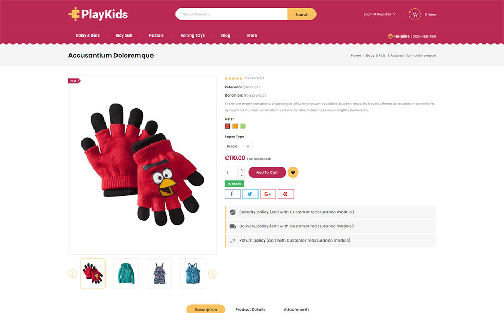The image size is (504, 313).
Task: Add product to wishlist heart icon
Action: coord(293,172)
